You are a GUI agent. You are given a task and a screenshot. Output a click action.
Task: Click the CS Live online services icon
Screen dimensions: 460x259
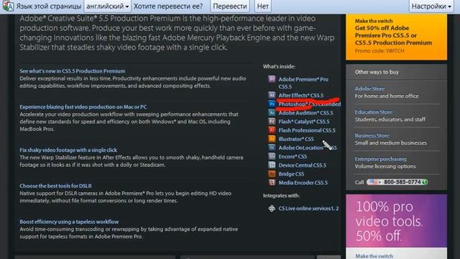tap(272, 209)
